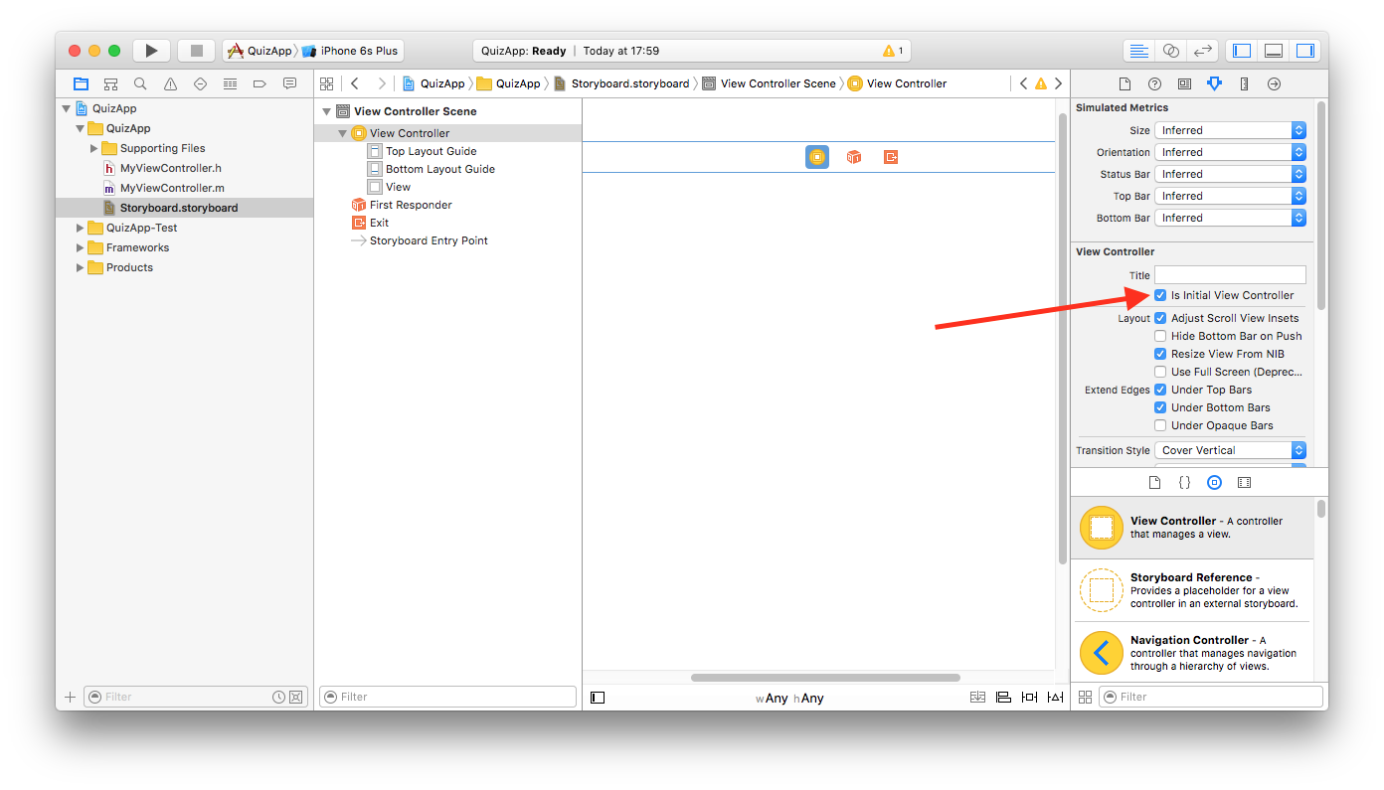Image resolution: width=1384 pixels, height=790 pixels.
Task: Show the Connections inspector
Action: tap(1274, 83)
